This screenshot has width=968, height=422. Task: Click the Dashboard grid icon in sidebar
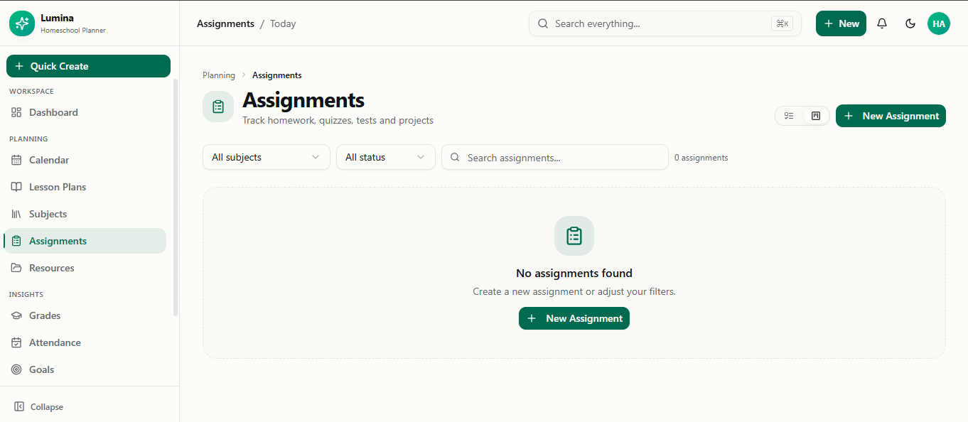pos(16,112)
